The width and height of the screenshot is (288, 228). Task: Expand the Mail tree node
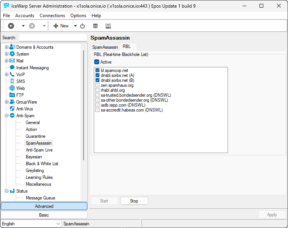click(x=6, y=61)
